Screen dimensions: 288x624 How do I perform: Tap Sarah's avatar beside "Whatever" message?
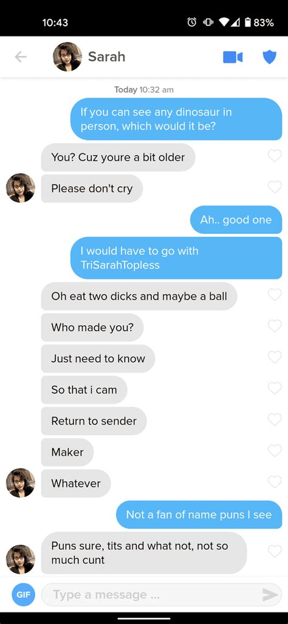[20, 482]
